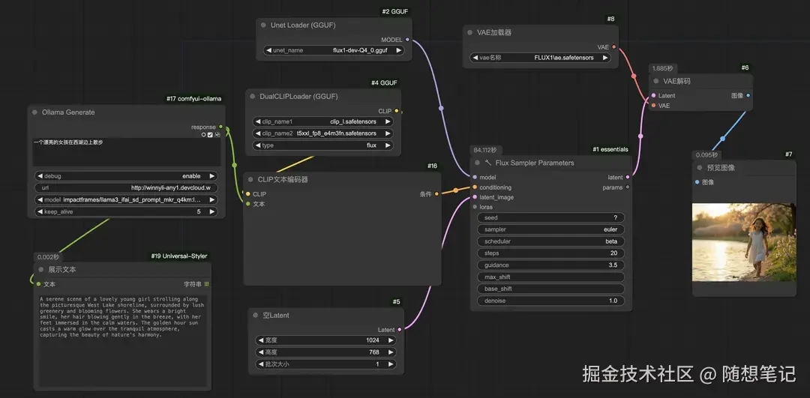Click the 条件 output port on CLIP文本编码器
Viewport: 810px width, 398px height.
(436, 194)
